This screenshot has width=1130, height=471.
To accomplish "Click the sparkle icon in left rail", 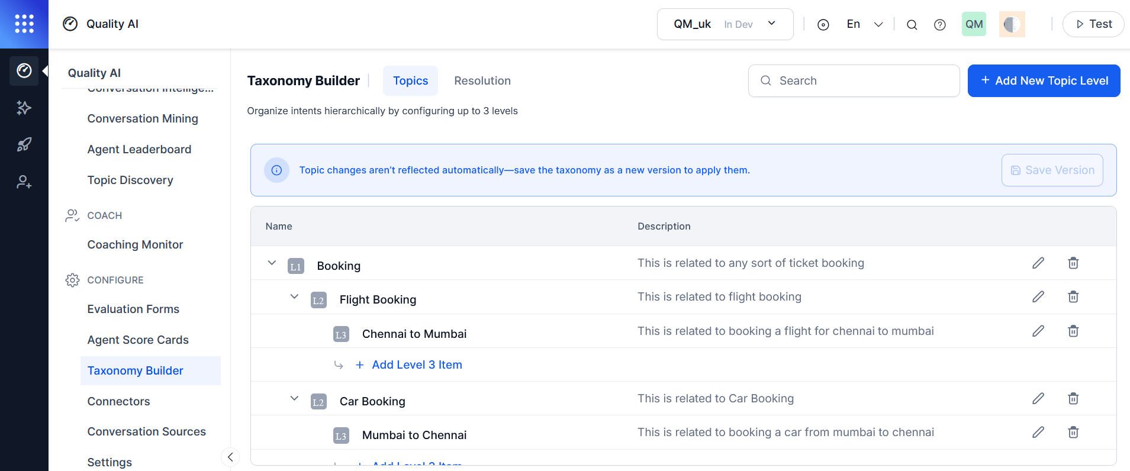I will 24,108.
